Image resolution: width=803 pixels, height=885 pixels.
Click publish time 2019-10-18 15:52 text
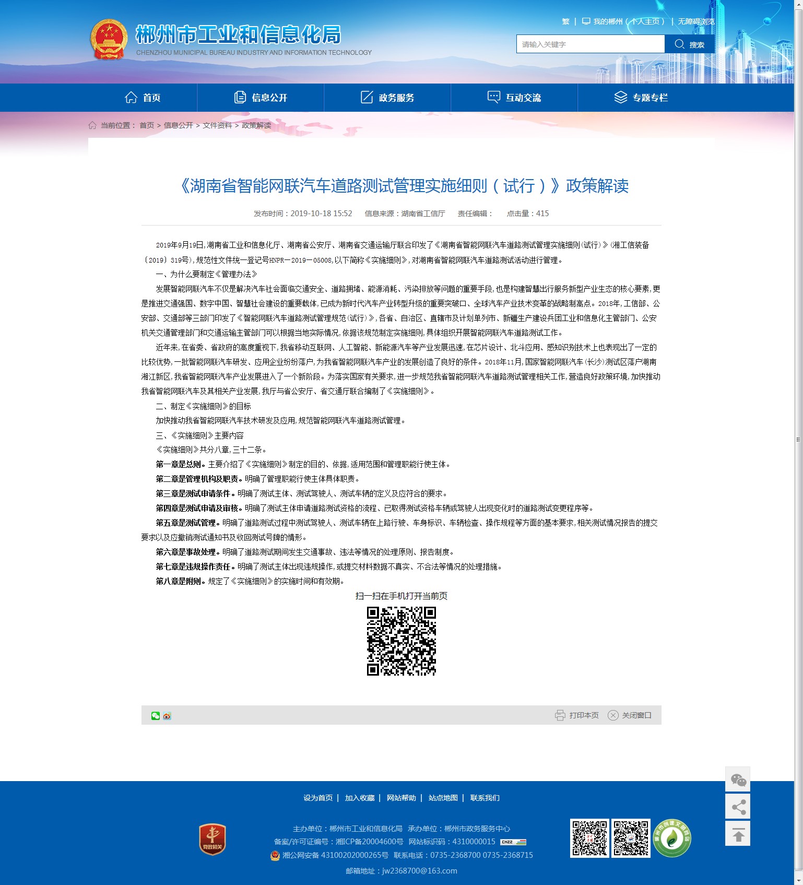(x=303, y=214)
